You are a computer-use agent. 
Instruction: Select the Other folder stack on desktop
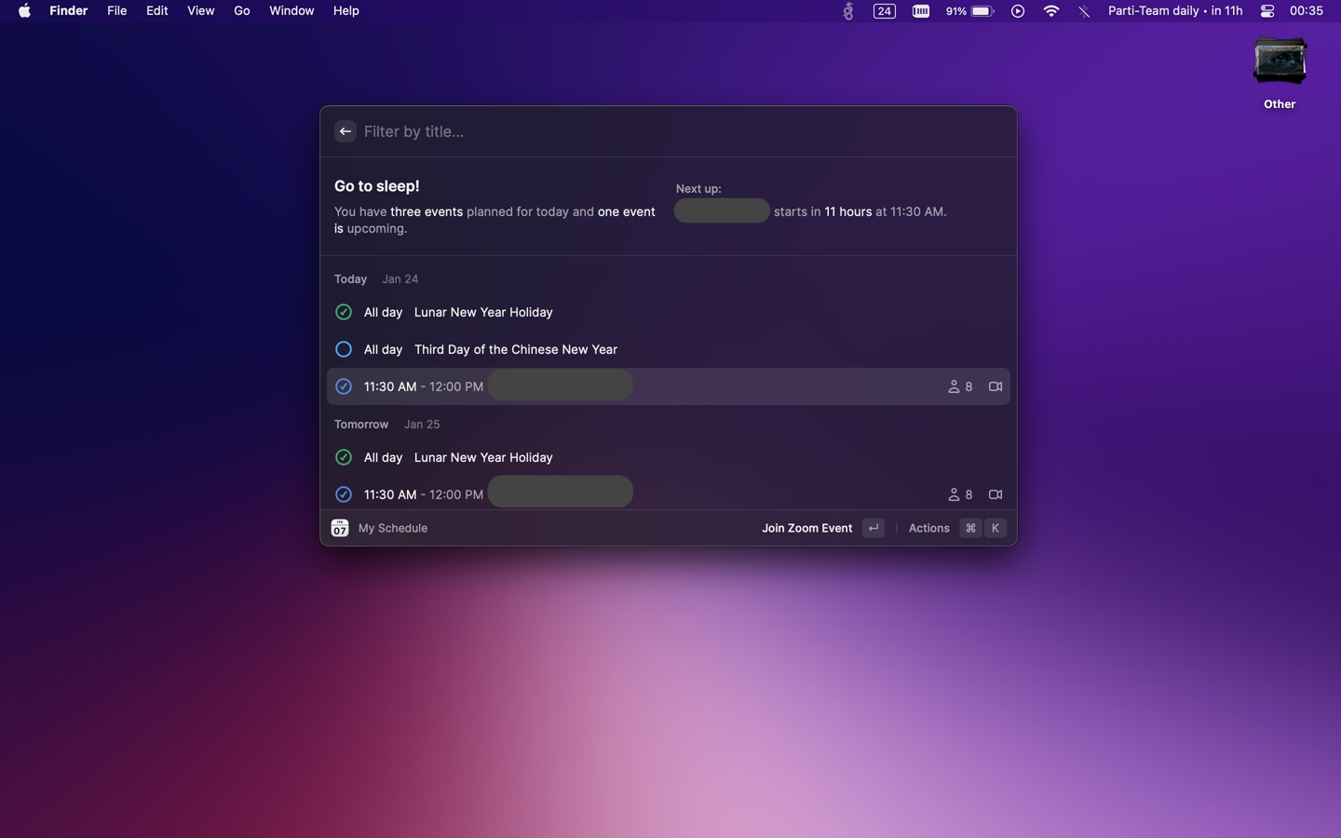coord(1280,63)
